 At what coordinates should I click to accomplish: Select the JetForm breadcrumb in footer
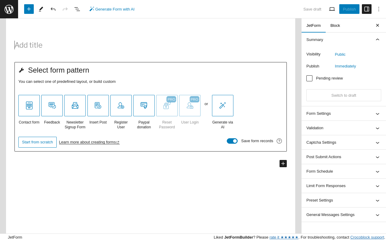15,237
